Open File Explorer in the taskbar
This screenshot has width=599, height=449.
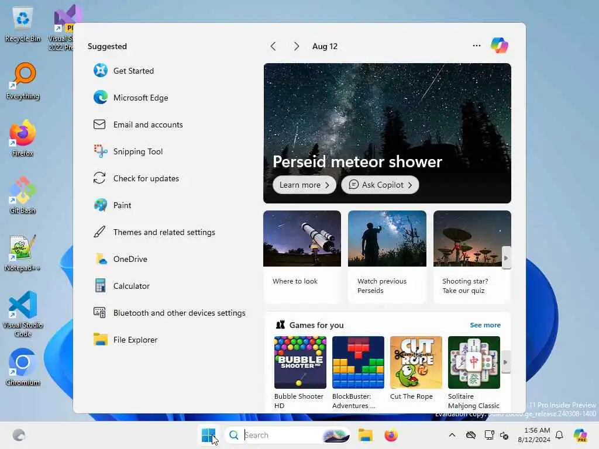365,435
